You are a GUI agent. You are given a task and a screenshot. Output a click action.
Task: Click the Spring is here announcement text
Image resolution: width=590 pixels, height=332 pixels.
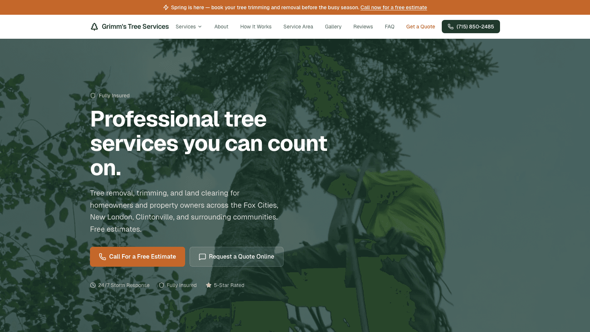click(x=265, y=7)
